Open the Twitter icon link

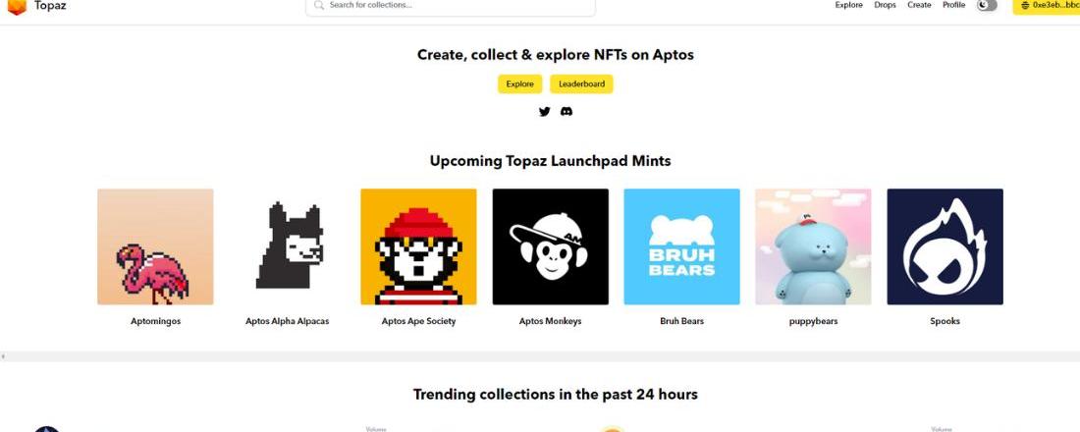(545, 112)
